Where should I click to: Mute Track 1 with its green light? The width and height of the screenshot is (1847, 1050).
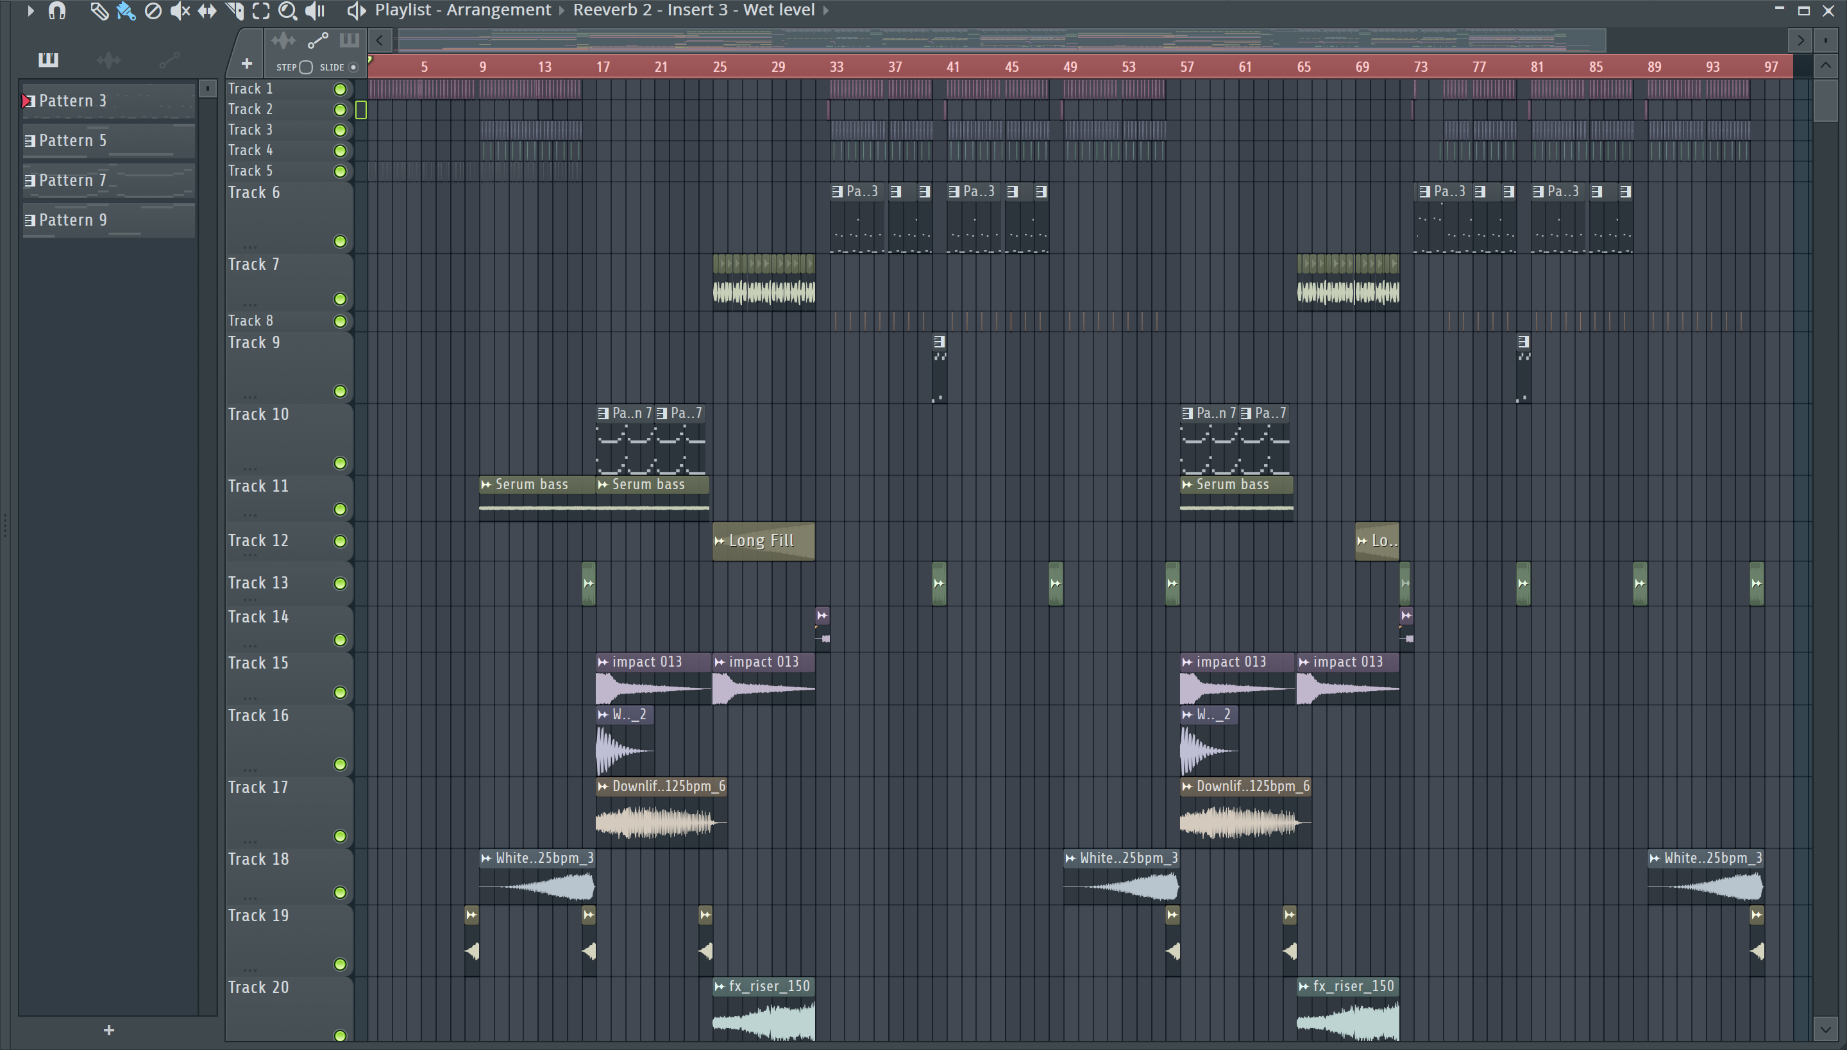coord(340,90)
